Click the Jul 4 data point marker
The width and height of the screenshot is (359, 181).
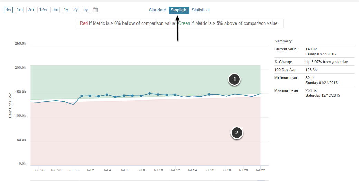pyautogui.click(x=107, y=95)
